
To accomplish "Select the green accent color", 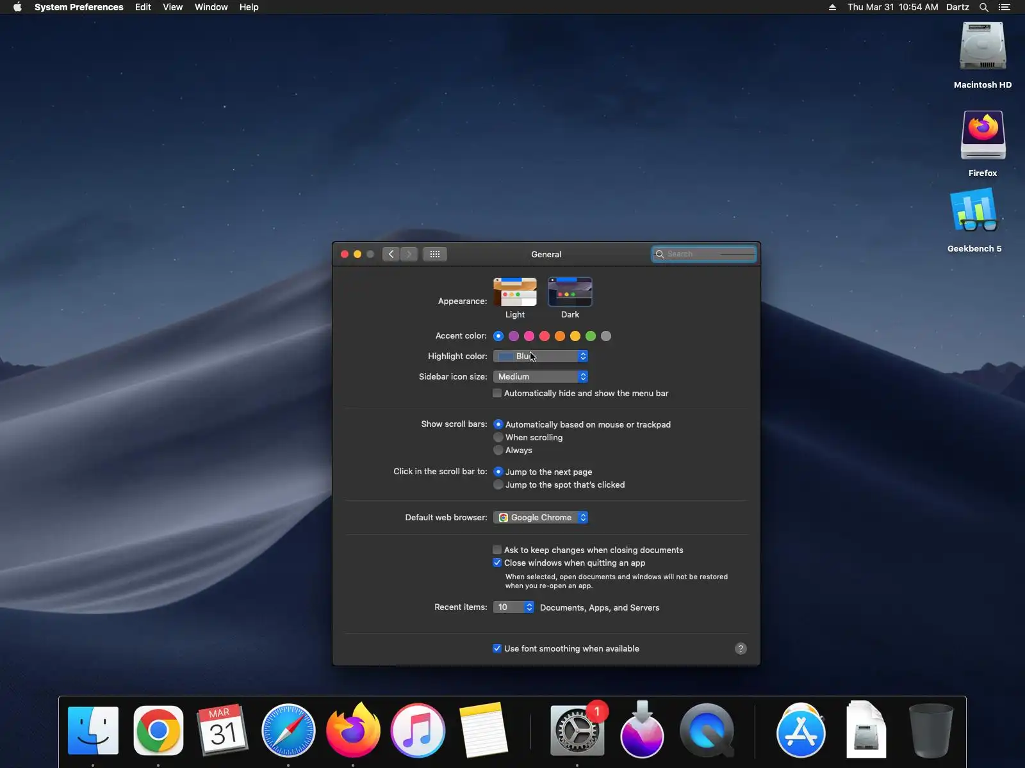I will [591, 336].
